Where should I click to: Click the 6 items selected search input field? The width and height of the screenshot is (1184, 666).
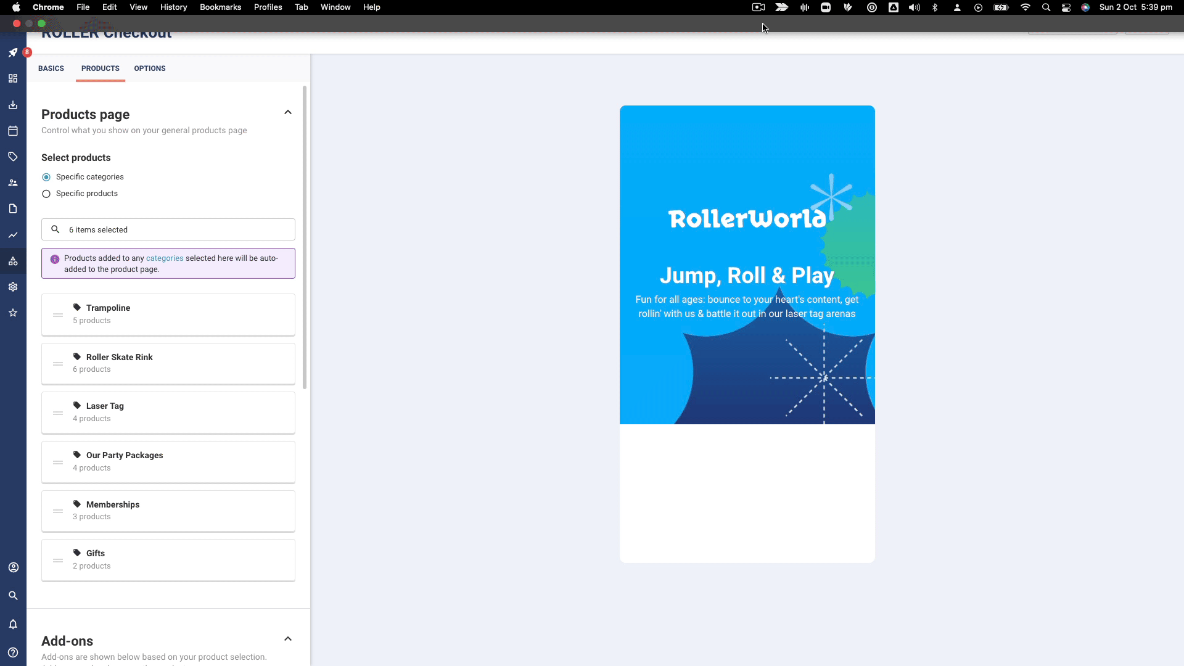(168, 229)
